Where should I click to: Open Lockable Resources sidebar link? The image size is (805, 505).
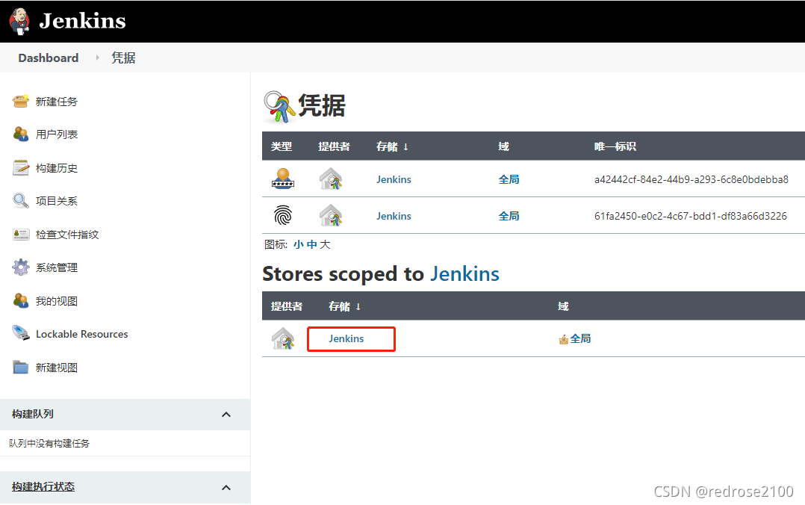[81, 334]
